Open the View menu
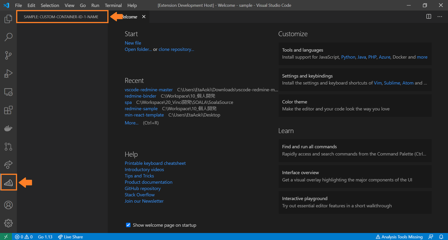448x240 pixels. pos(69,5)
